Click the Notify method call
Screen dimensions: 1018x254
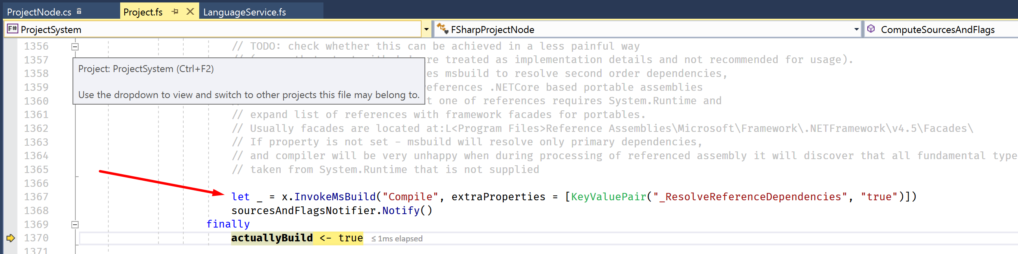click(x=401, y=211)
